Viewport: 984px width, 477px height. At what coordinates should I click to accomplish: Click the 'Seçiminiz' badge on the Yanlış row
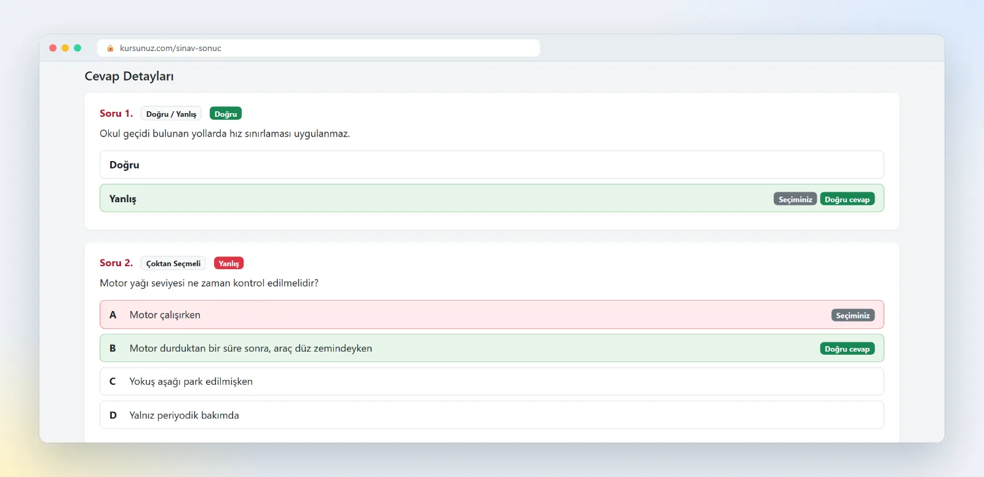(795, 199)
